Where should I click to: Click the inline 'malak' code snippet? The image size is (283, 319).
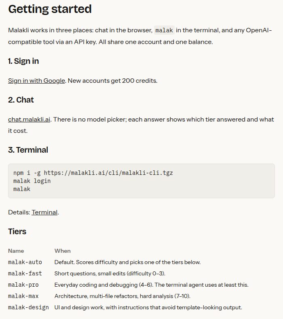pos(164,30)
